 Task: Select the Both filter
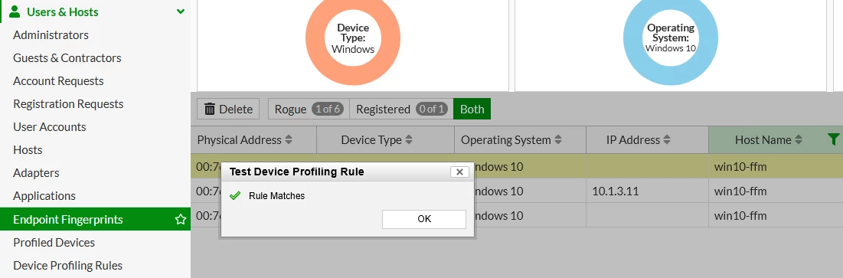(472, 110)
